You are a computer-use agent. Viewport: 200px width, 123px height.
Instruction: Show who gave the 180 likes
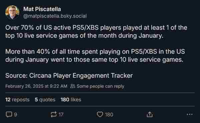point(71,100)
